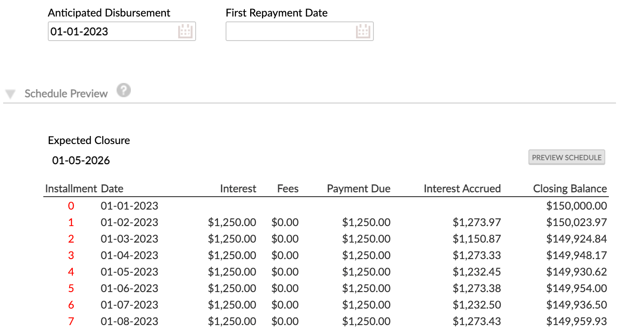This screenshot has height=330, width=620.
Task: Click the Interest Accrued column header
Action: [462, 189]
